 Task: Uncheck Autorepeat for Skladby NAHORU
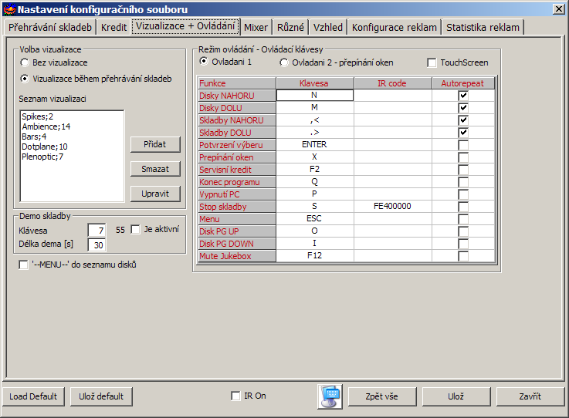click(463, 120)
